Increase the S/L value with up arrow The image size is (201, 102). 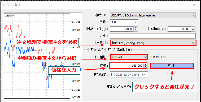pyautogui.click(x=135, y=28)
